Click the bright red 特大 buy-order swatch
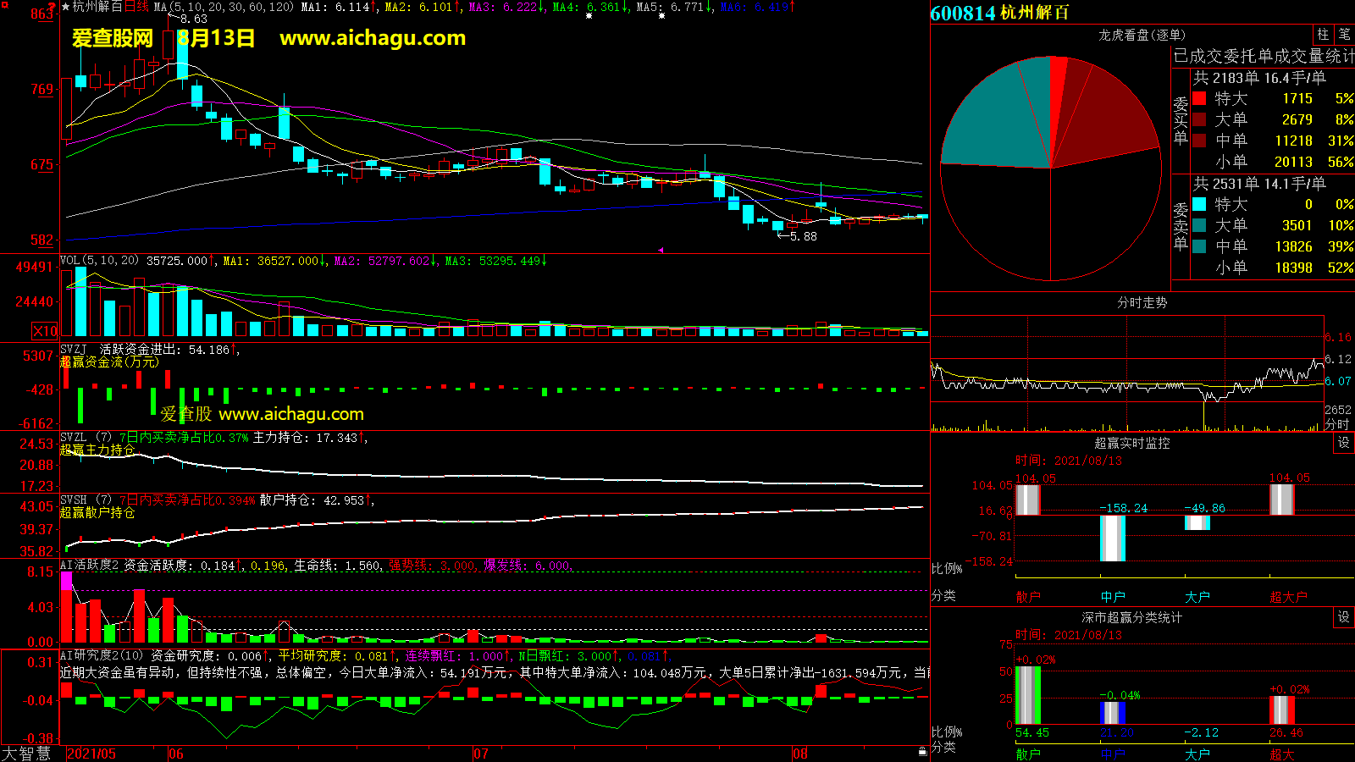Image resolution: width=1355 pixels, height=762 pixels. (1199, 99)
